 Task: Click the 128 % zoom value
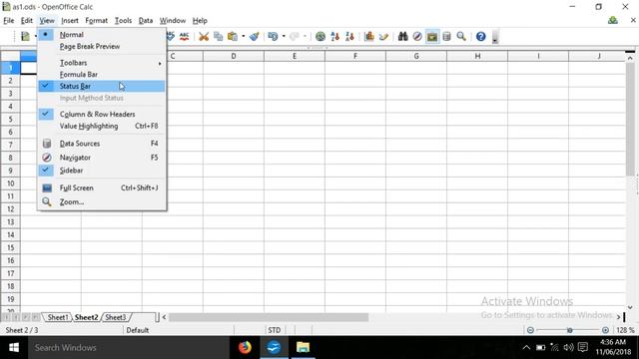(x=625, y=330)
